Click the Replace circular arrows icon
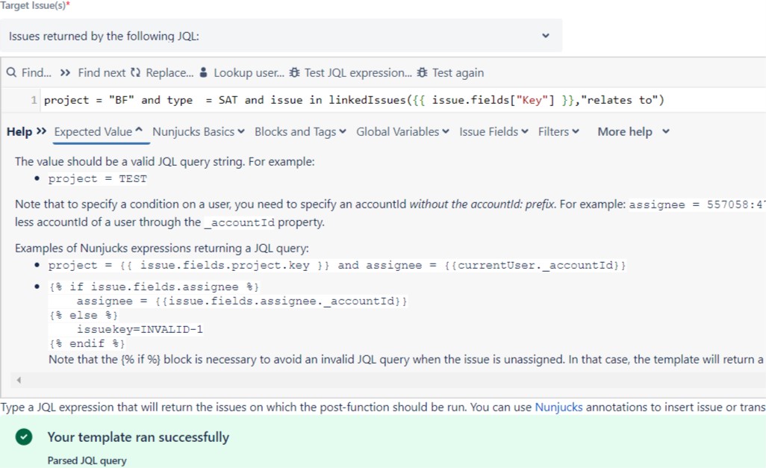This screenshot has width=766, height=468. [135, 73]
